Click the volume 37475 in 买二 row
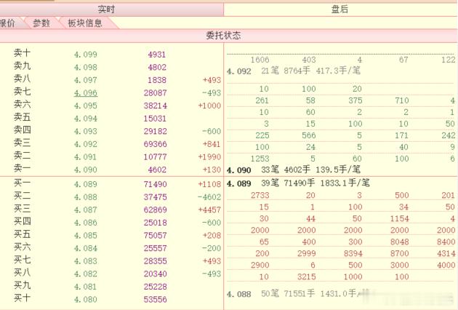Image resolution: width=458 pixels, height=310 pixels. tap(155, 197)
